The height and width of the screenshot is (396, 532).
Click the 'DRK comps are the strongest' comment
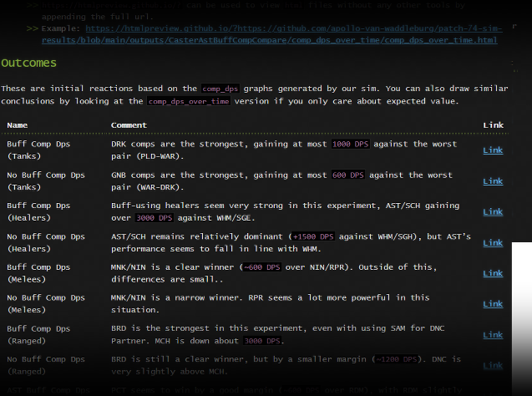(x=284, y=150)
